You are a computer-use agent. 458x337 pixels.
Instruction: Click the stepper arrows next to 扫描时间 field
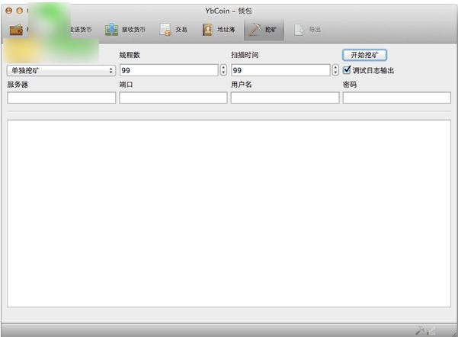(335, 70)
